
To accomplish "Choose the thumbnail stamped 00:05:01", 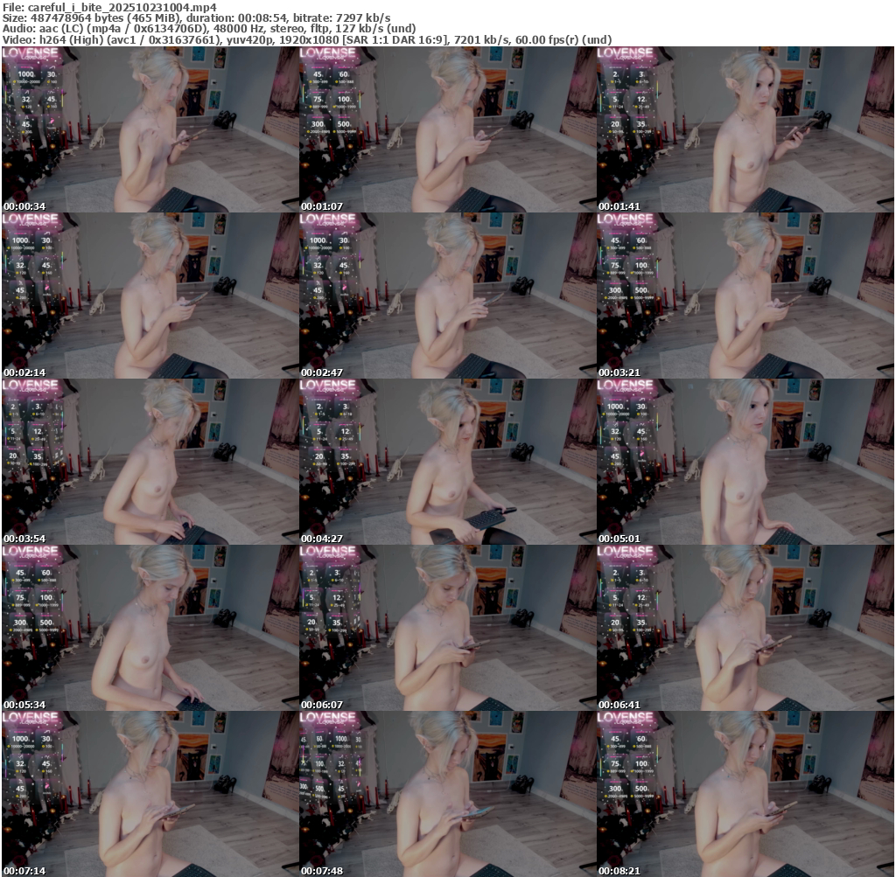I will click(745, 462).
